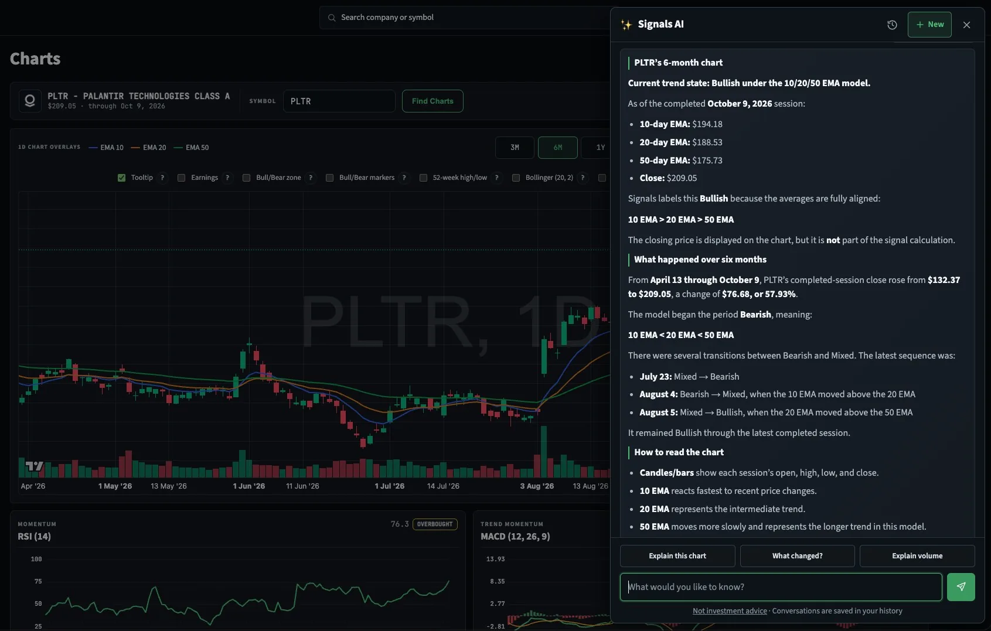Focus the What would you like to know field
991x631 pixels.
click(x=781, y=587)
